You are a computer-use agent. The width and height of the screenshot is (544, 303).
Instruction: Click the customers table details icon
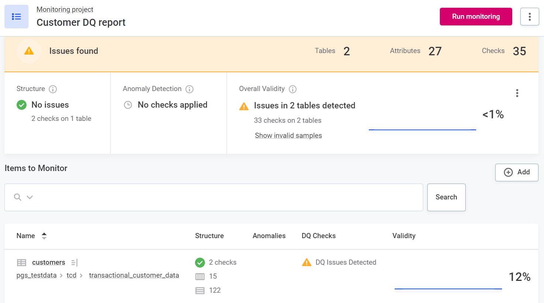click(x=74, y=262)
